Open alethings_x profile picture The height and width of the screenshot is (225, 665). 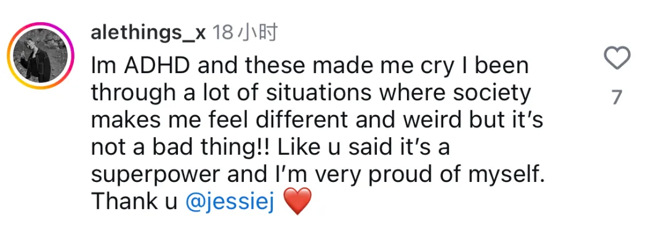(x=40, y=55)
